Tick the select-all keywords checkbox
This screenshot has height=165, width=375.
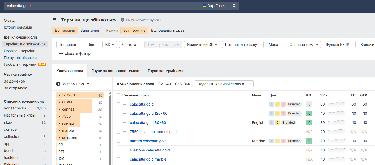[x=119, y=95]
